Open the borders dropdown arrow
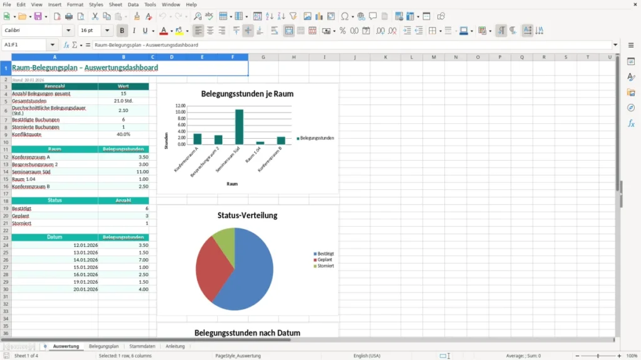 pyautogui.click(x=440, y=31)
